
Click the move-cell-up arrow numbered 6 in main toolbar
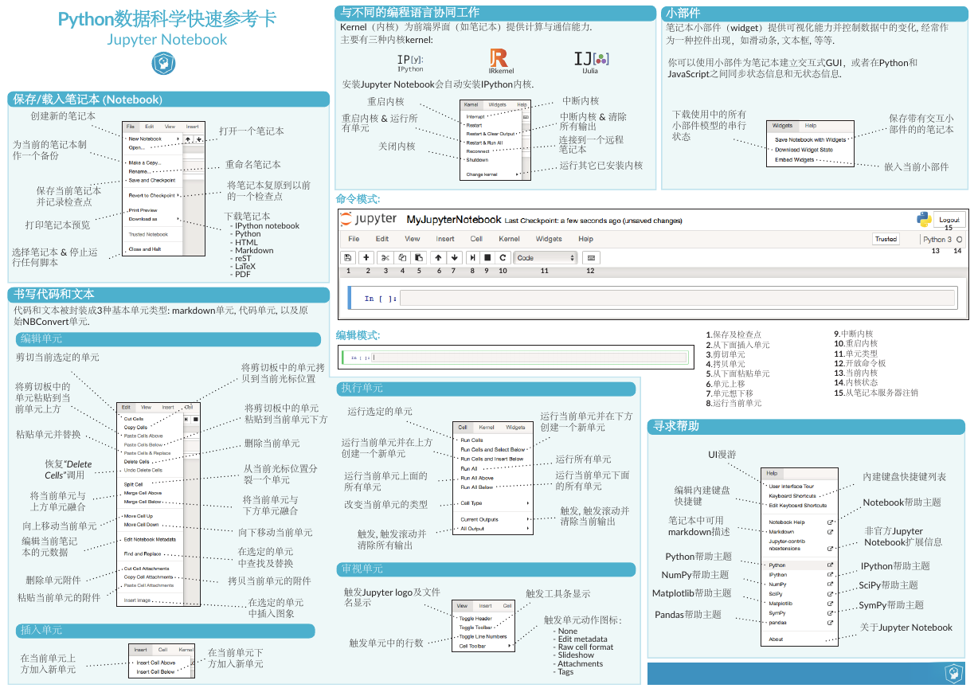[439, 257]
